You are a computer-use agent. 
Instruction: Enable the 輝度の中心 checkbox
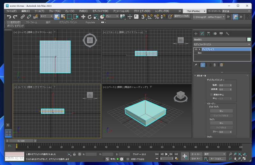pyautogui.click(x=211, y=95)
